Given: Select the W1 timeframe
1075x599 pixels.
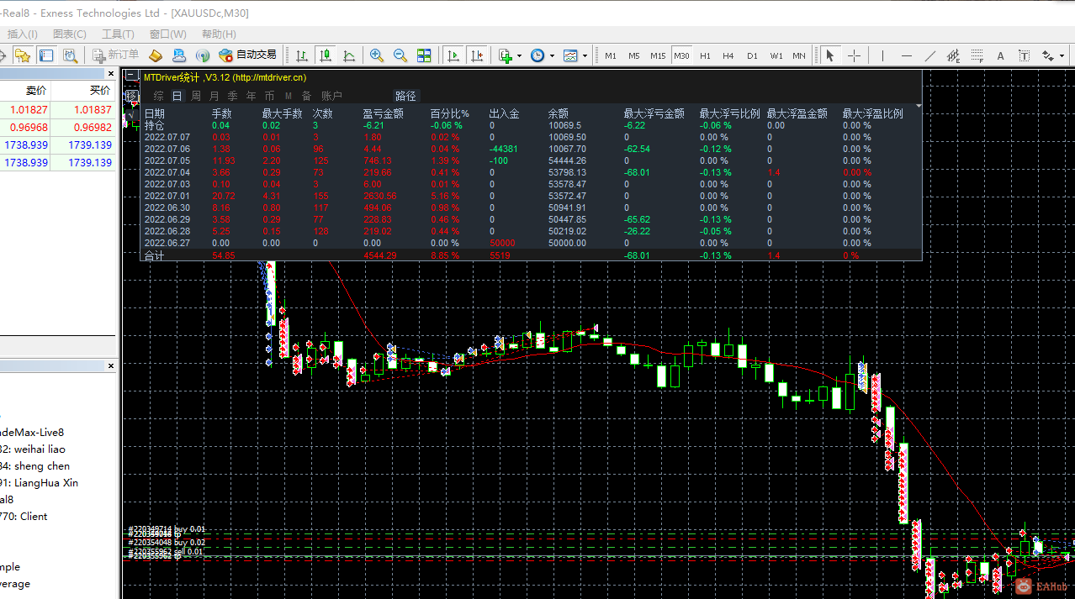Looking at the screenshot, I should point(776,55).
